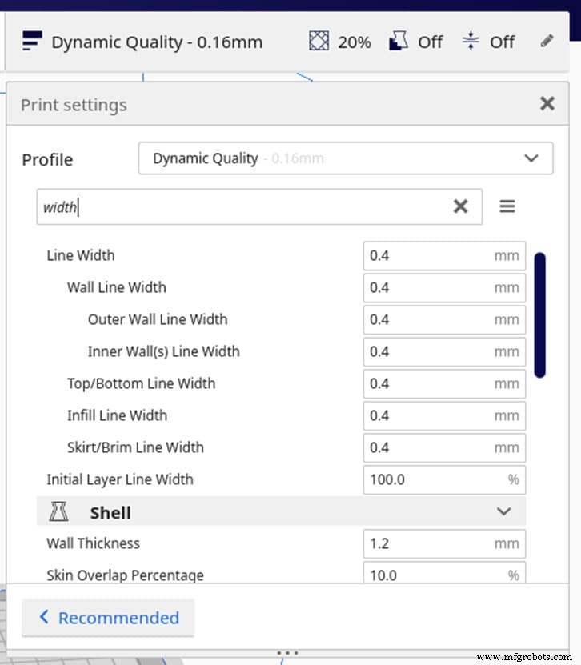Click the infill density crosshatch icon
The width and height of the screenshot is (581, 665).
click(319, 40)
